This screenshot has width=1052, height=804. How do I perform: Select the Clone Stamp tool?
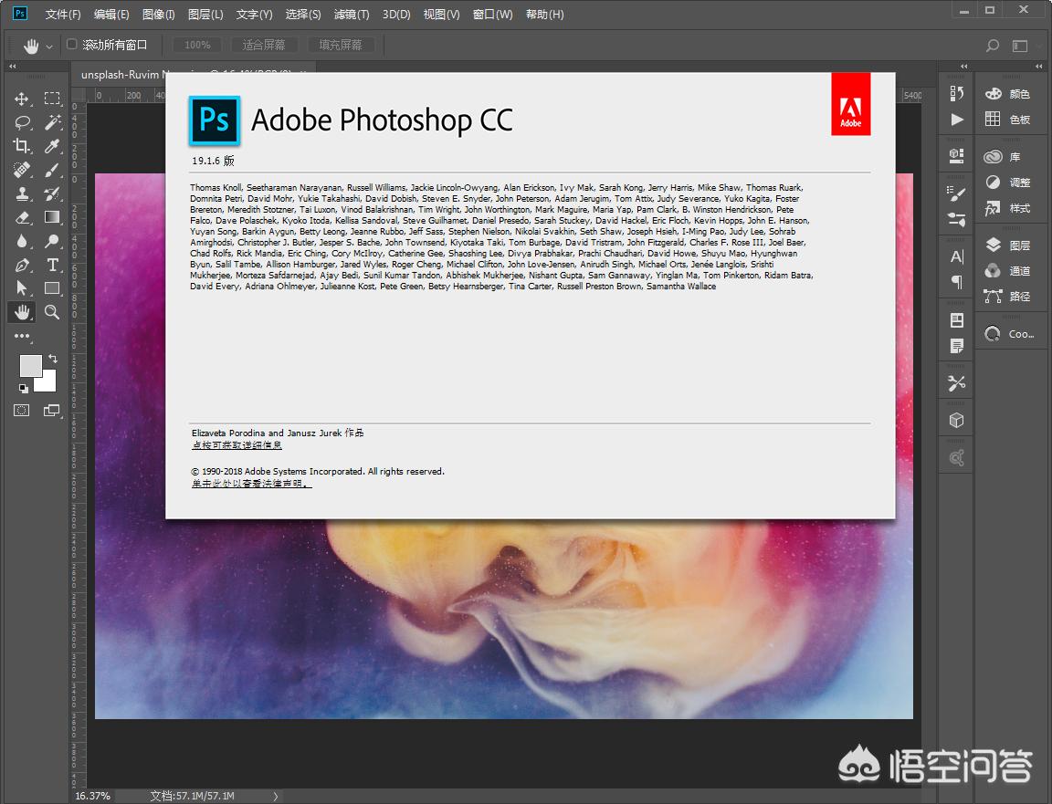(x=22, y=193)
